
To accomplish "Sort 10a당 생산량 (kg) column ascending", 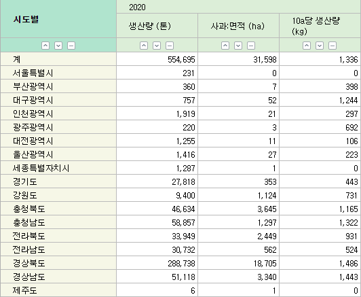I will 307,46.
